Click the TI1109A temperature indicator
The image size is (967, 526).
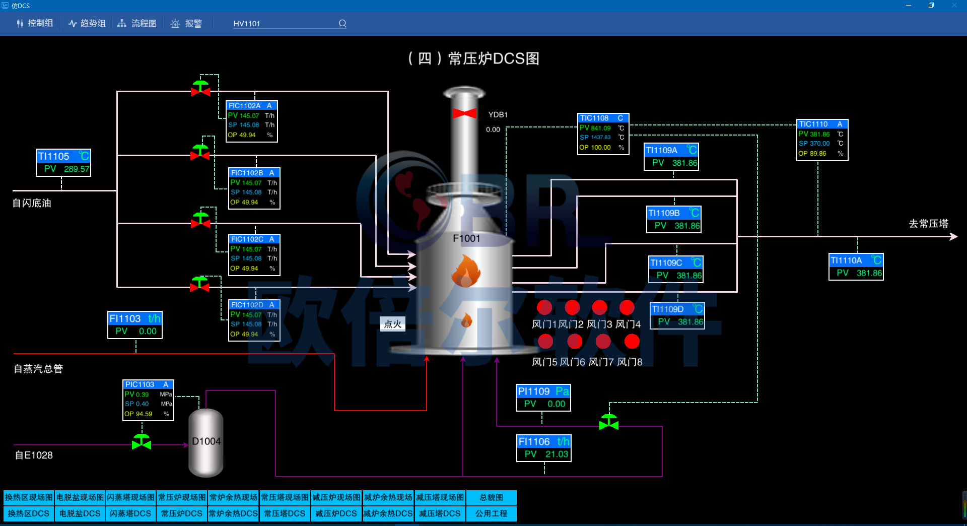(671, 157)
